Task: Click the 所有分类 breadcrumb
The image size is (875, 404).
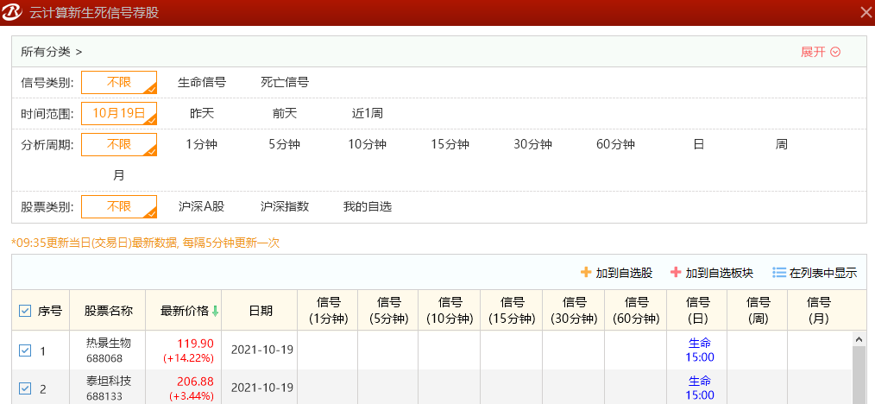Action: coord(46,52)
